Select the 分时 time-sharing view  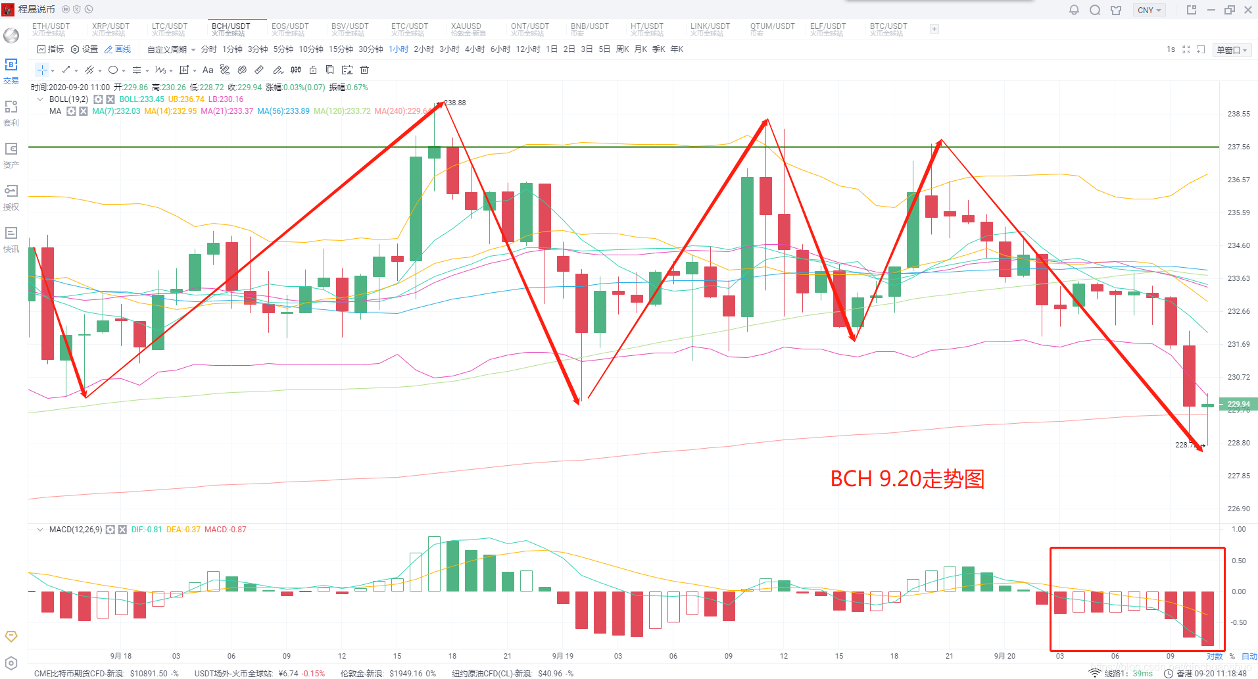[x=208, y=49]
